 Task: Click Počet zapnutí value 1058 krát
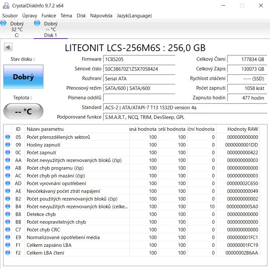[247, 88]
